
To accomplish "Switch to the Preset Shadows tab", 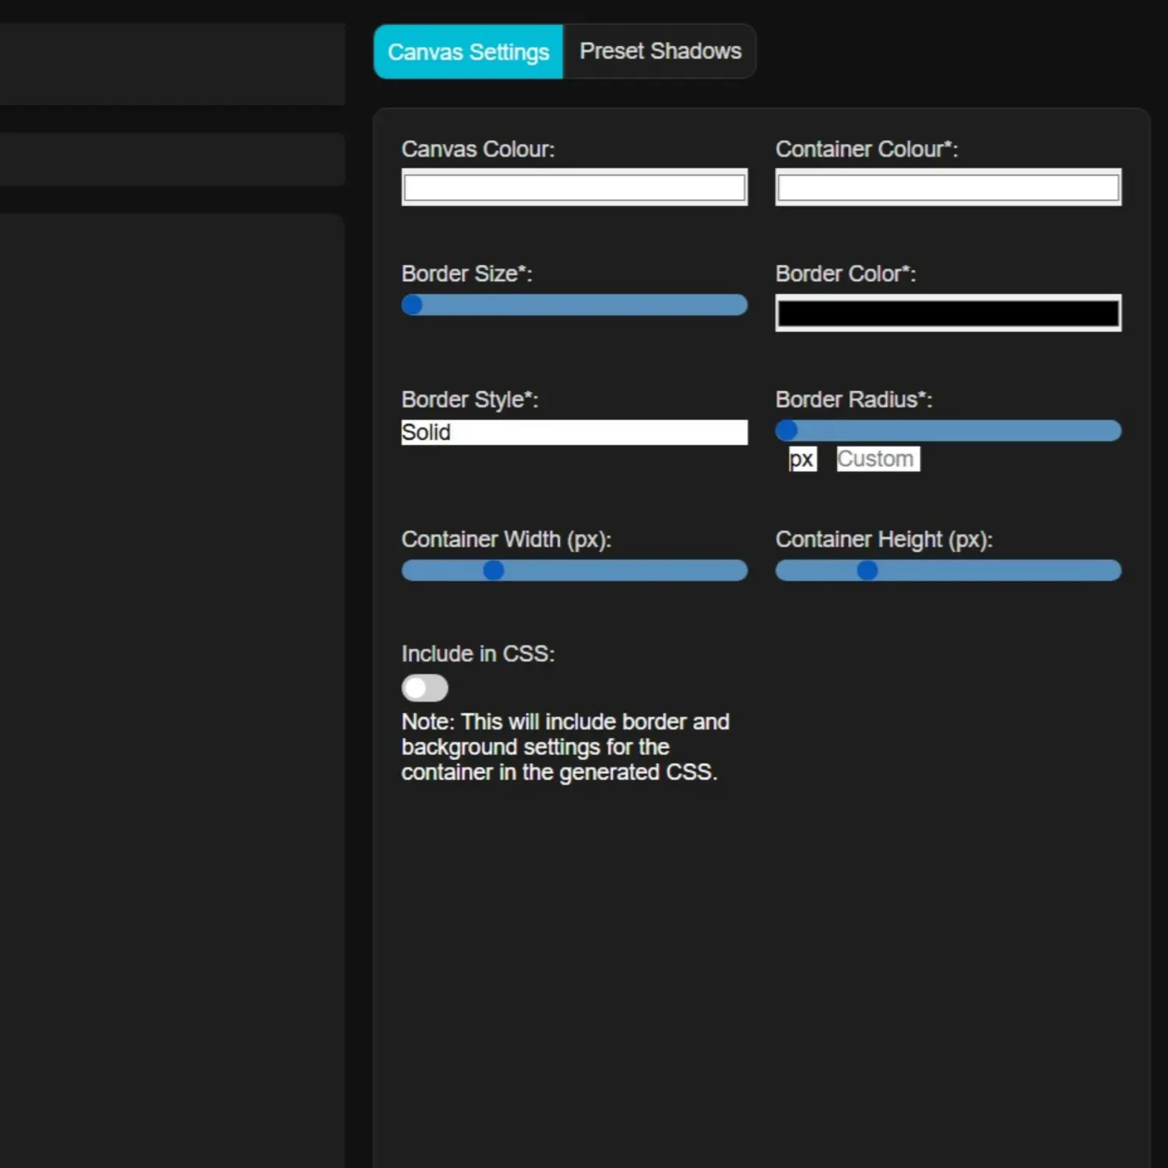I will tap(660, 51).
